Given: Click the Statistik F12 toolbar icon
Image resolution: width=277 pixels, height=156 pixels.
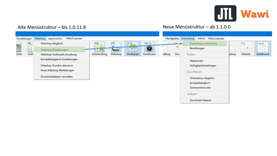Looking at the screenshot, I should tap(246, 49).
